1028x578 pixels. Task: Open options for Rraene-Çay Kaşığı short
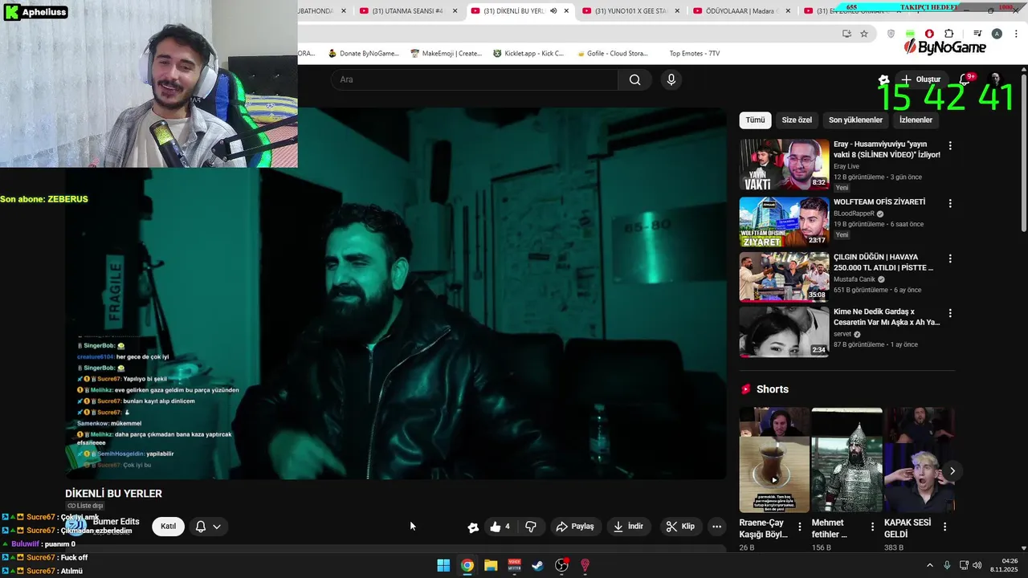799,527
